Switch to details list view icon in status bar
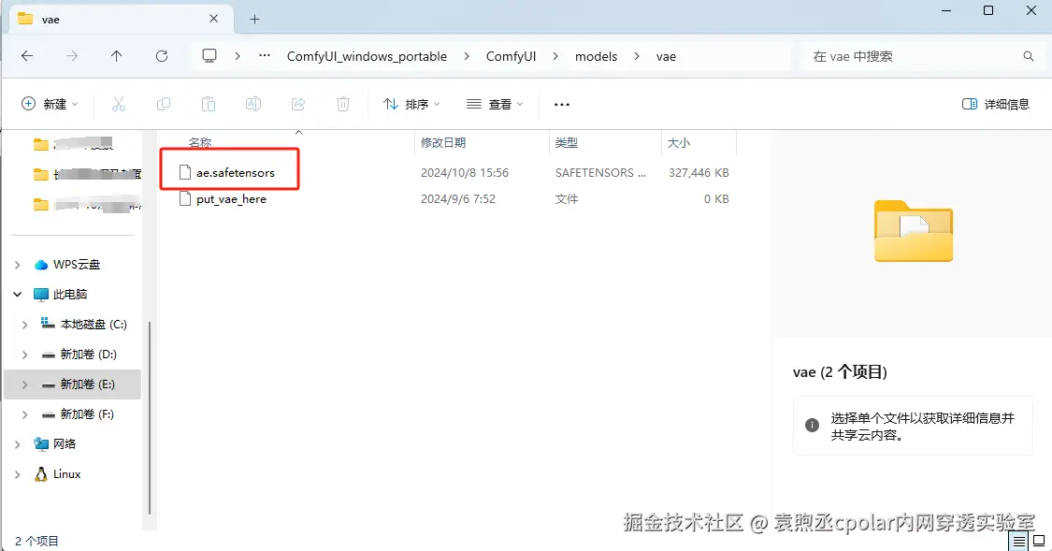 [1018, 541]
